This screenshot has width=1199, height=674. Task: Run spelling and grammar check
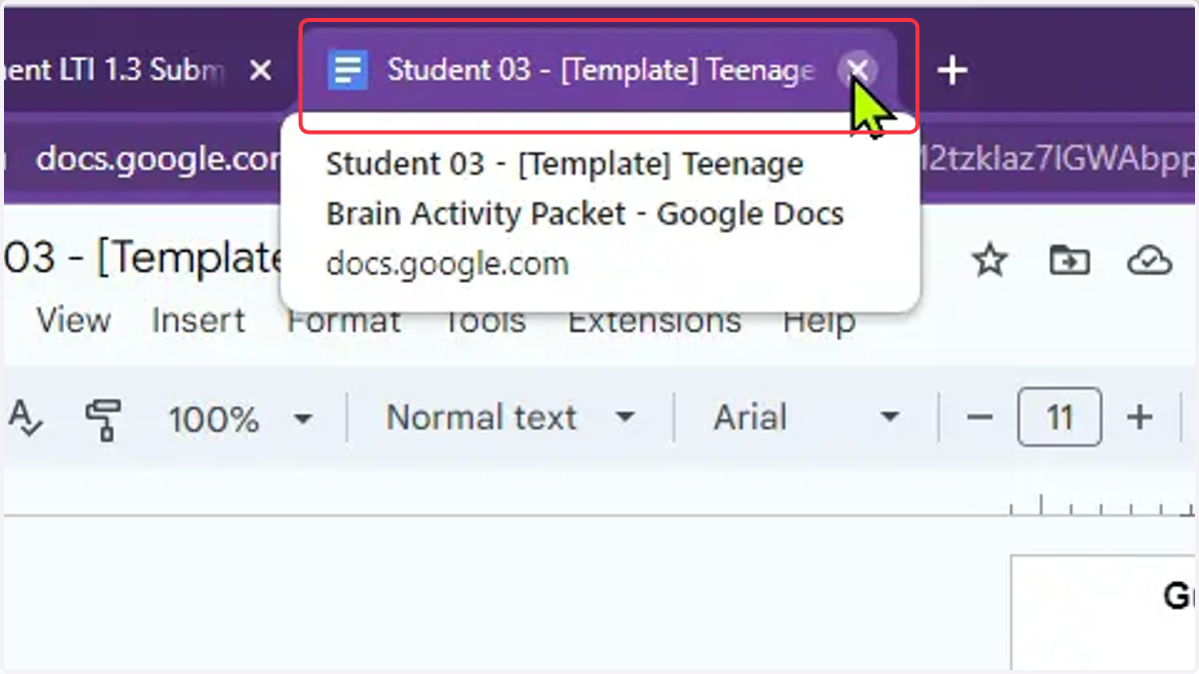[x=24, y=418]
